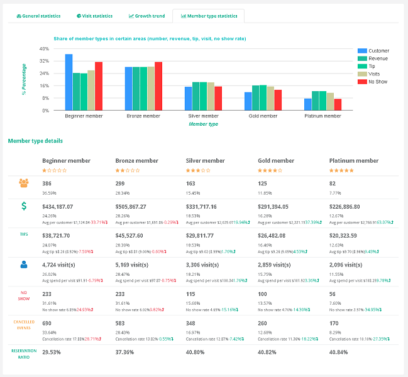The height and width of the screenshot is (377, 408).
Task: Click the Platinum member five-star rating
Action: point(341,170)
